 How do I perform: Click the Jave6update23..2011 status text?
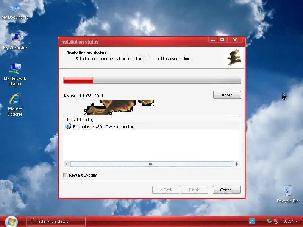[x=83, y=96]
